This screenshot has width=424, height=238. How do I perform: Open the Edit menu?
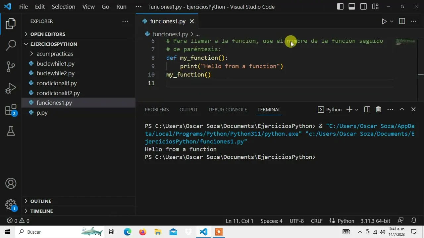click(x=40, y=7)
